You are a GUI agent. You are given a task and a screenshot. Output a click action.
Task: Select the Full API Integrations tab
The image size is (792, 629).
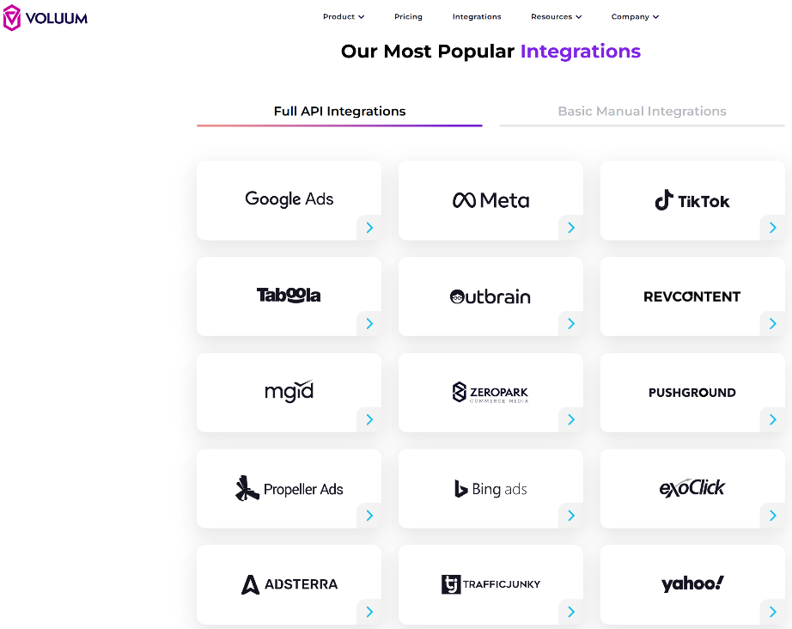click(338, 111)
